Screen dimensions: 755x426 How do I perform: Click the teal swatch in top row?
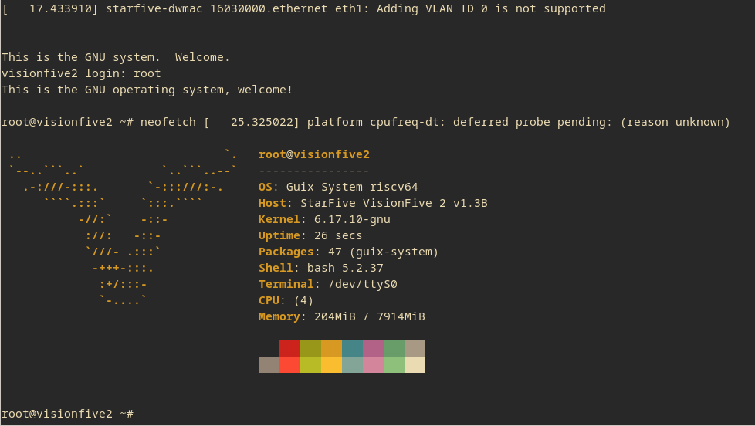[352, 348]
